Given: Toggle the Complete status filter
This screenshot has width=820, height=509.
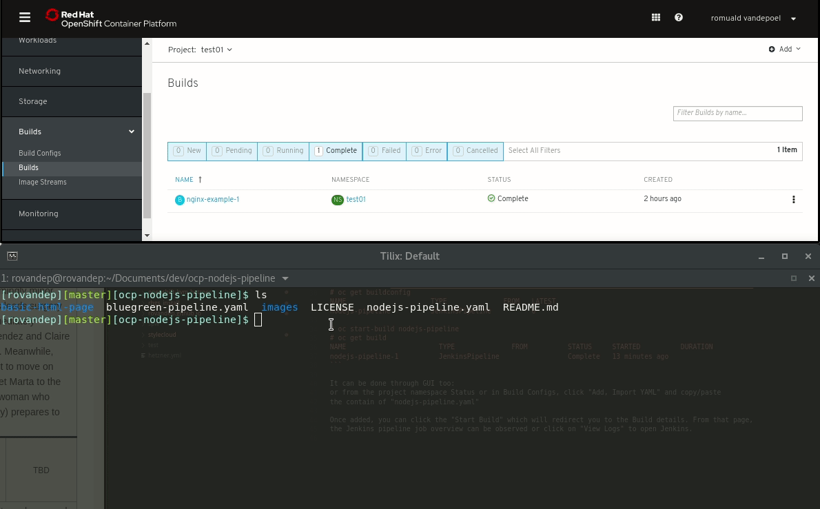Looking at the screenshot, I should click(336, 151).
